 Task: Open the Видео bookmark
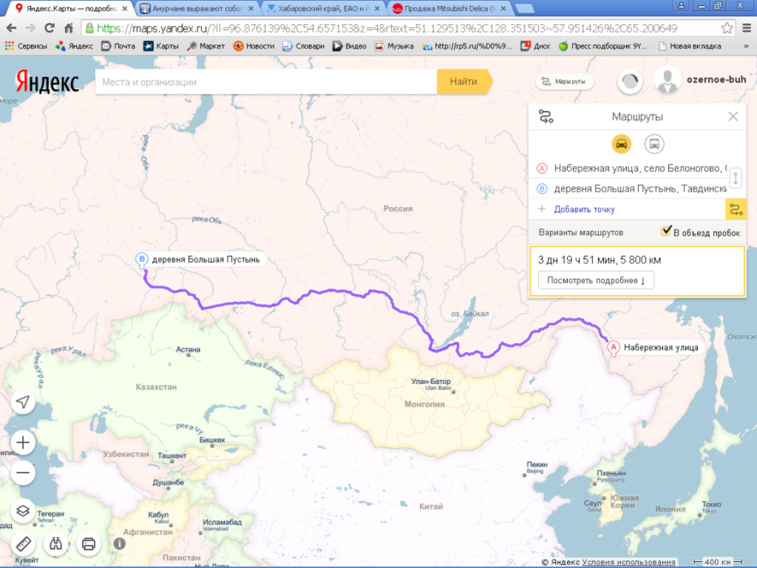coord(350,46)
